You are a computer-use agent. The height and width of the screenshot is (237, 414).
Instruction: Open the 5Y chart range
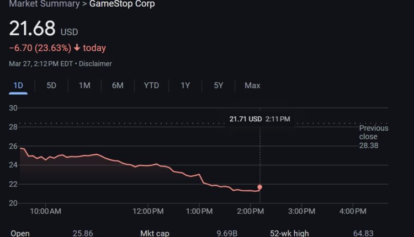pos(219,85)
